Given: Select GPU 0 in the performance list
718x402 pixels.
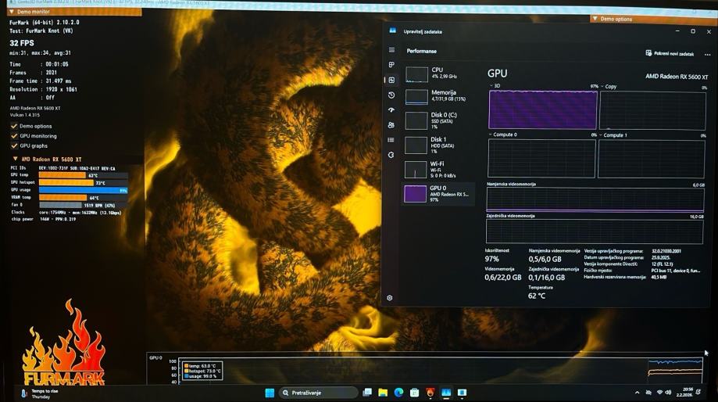Looking at the screenshot, I should [438, 193].
